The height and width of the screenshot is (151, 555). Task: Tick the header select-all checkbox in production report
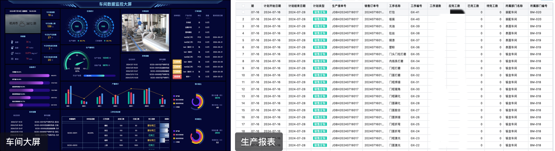(243, 6)
